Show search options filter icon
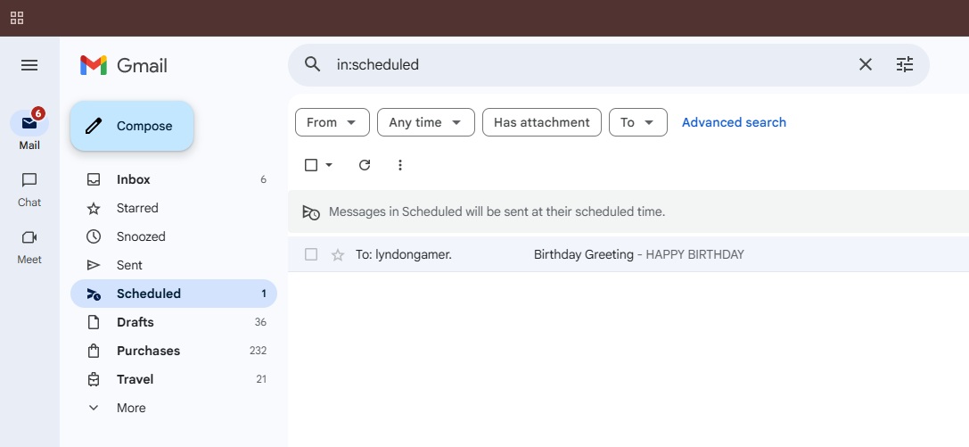Viewport: 969px width, 447px height. (x=905, y=64)
